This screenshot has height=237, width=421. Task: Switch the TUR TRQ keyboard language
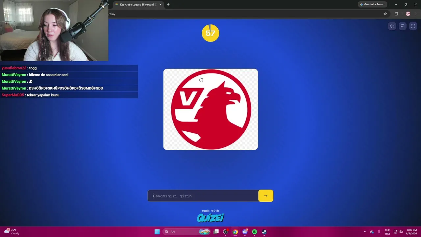pos(387,232)
